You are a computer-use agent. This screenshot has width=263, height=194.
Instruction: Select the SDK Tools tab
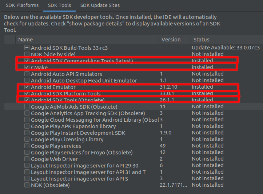coord(59,5)
